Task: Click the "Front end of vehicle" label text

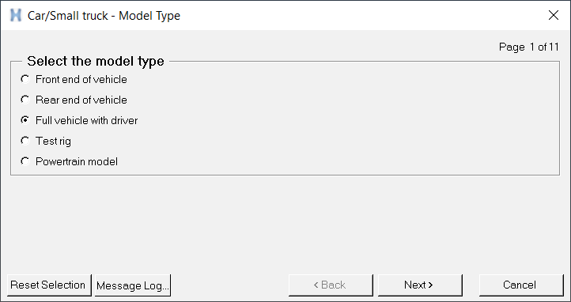Action: tap(81, 79)
